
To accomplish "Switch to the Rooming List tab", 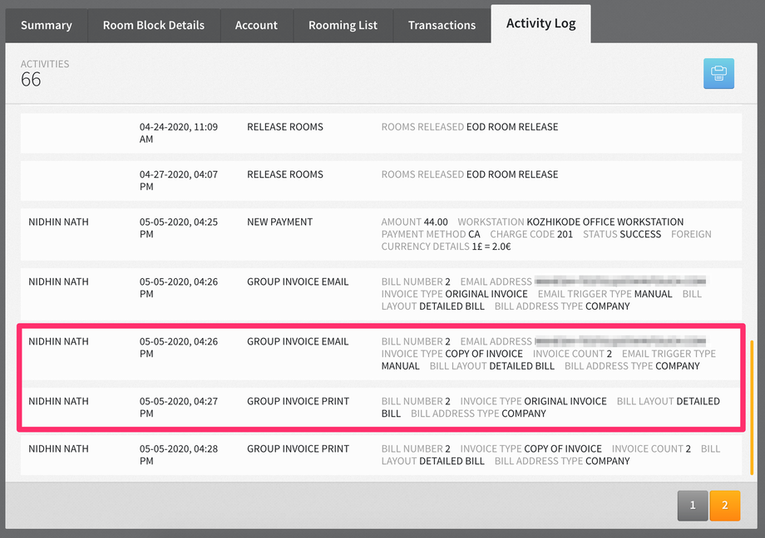I will coord(343,26).
